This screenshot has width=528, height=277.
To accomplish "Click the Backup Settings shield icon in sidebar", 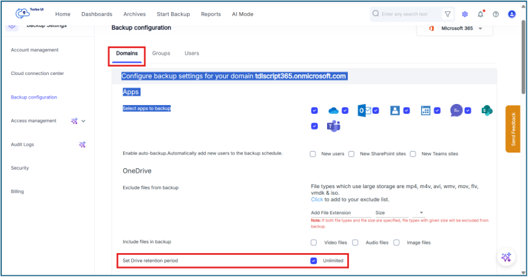I will pos(12,26).
